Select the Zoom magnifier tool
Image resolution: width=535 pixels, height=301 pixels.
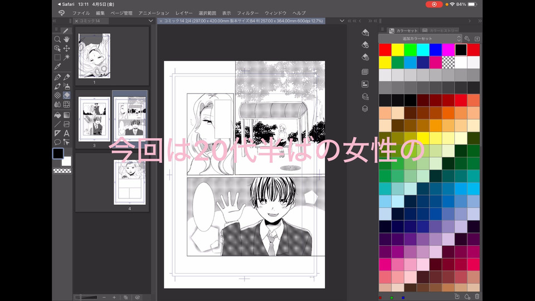pyautogui.click(x=57, y=39)
